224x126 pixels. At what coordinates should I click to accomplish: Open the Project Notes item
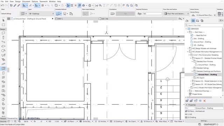[197, 94]
